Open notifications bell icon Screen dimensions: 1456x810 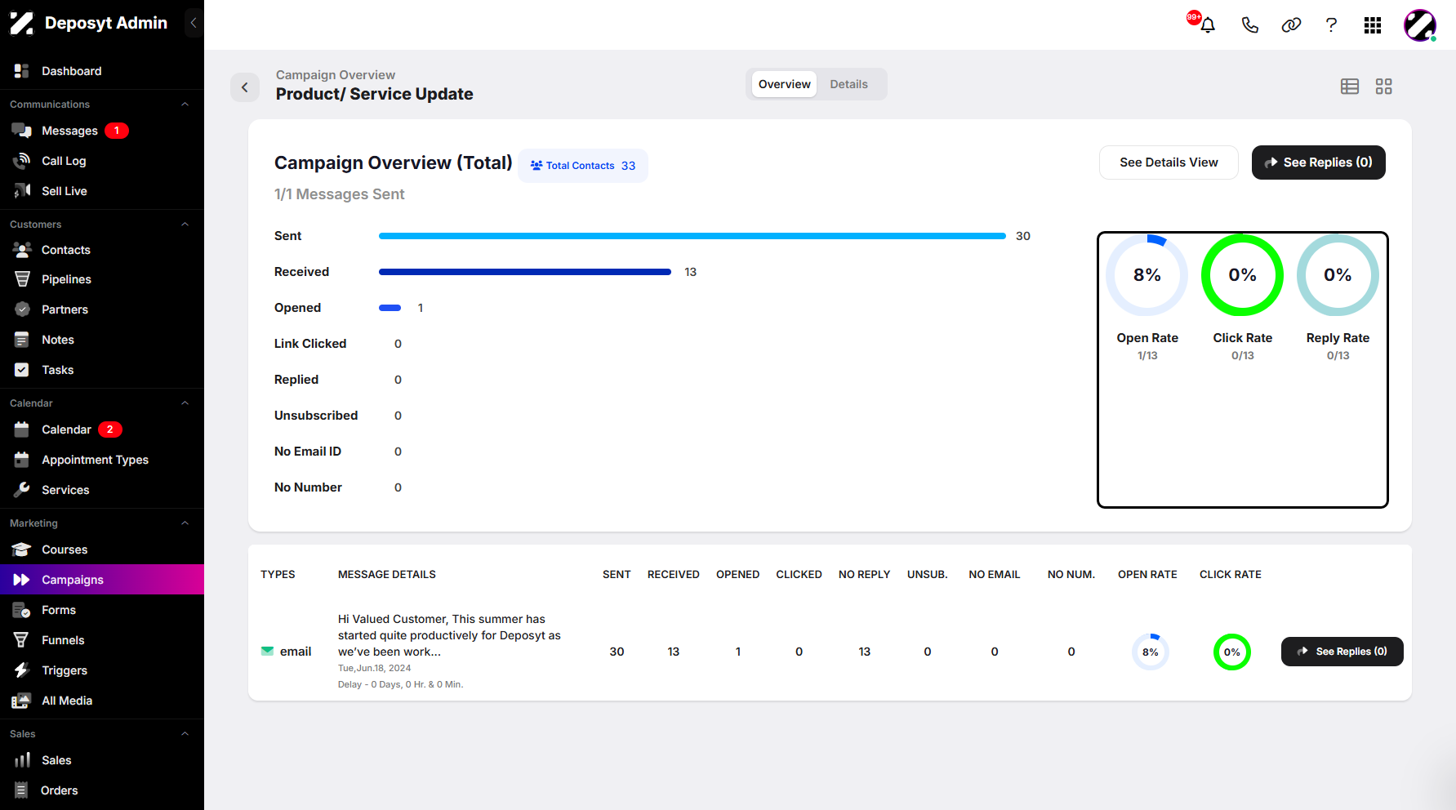[x=1207, y=24]
